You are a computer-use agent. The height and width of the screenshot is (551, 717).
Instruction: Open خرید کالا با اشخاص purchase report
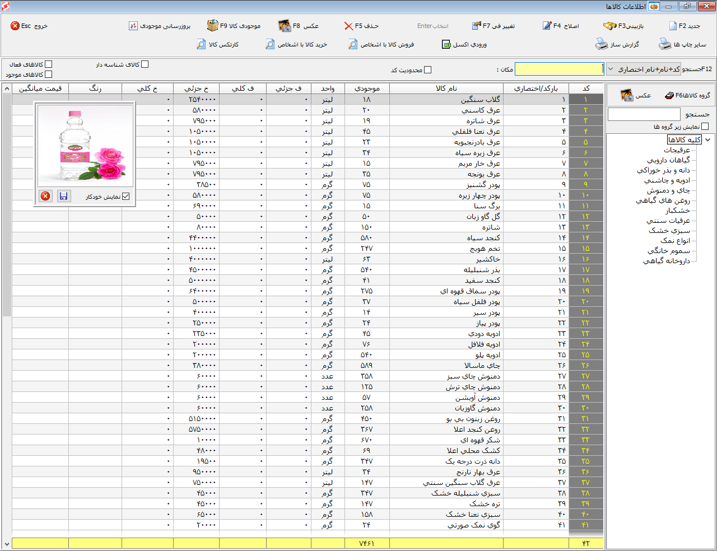[296, 44]
